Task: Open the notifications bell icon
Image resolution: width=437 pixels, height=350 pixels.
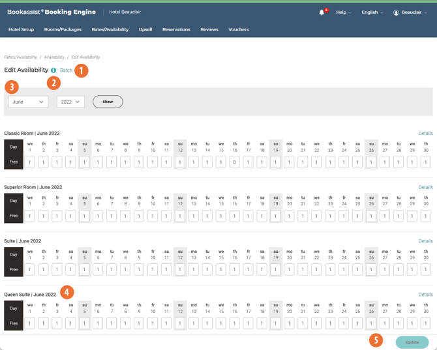Action: point(322,12)
